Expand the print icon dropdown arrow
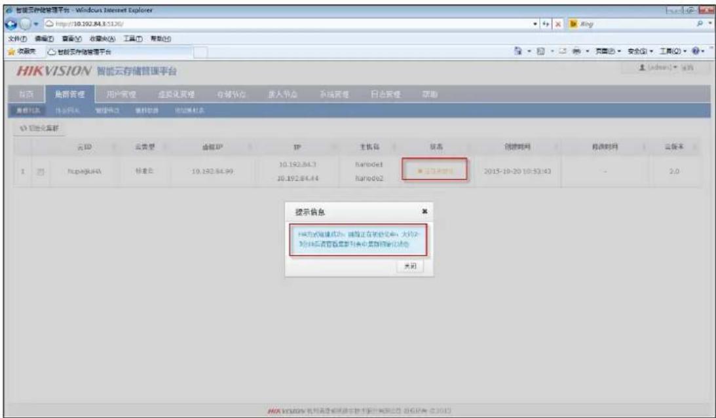 (587, 52)
